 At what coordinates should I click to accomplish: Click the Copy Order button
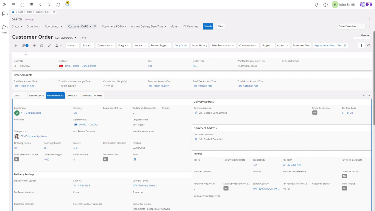coord(181,45)
